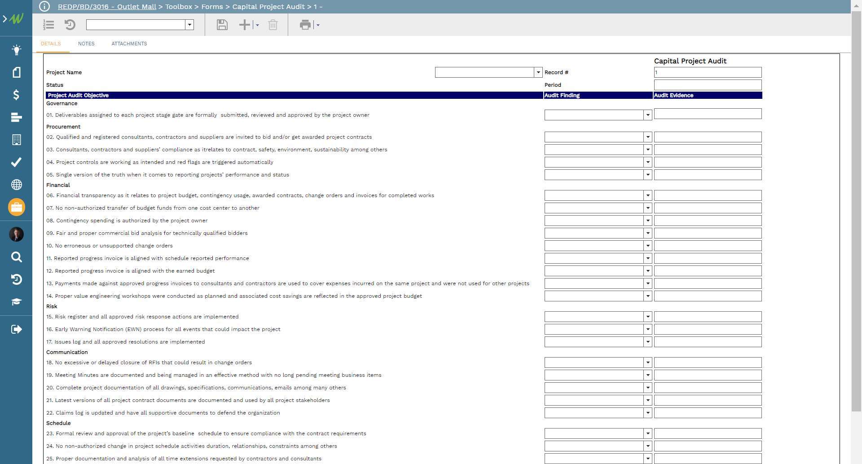Open Audit Finding dropdown for item 01

(x=647, y=115)
